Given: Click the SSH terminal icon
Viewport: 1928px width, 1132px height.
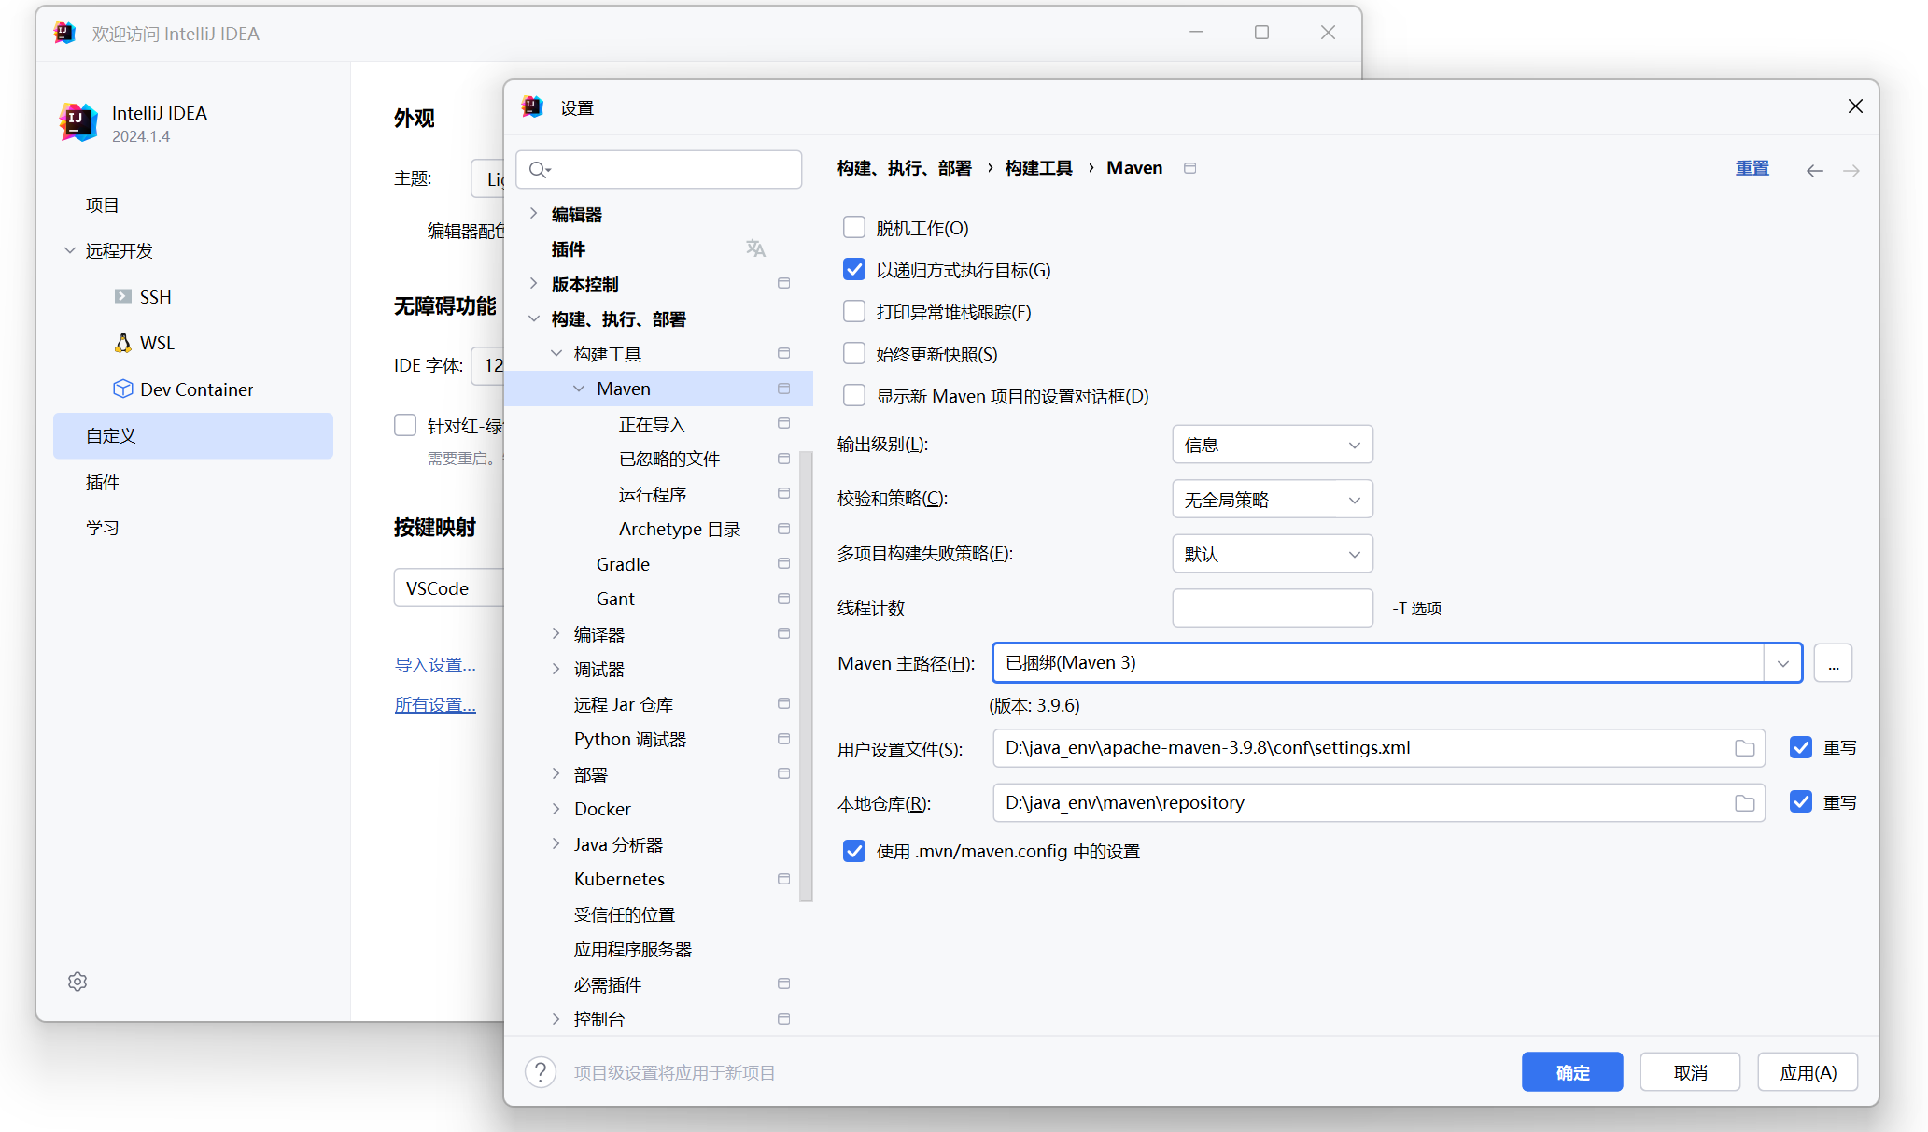Looking at the screenshot, I should 122,296.
